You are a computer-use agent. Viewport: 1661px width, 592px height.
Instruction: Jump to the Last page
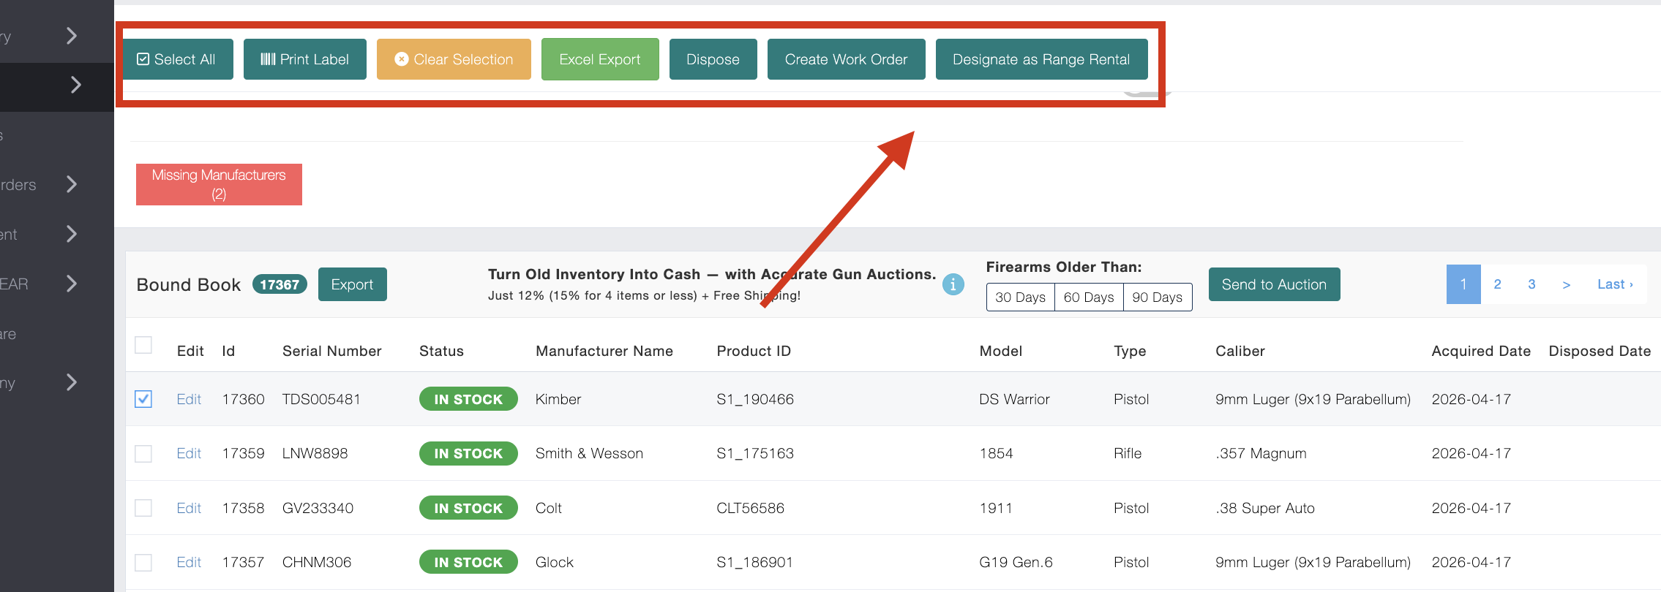pos(1615,284)
